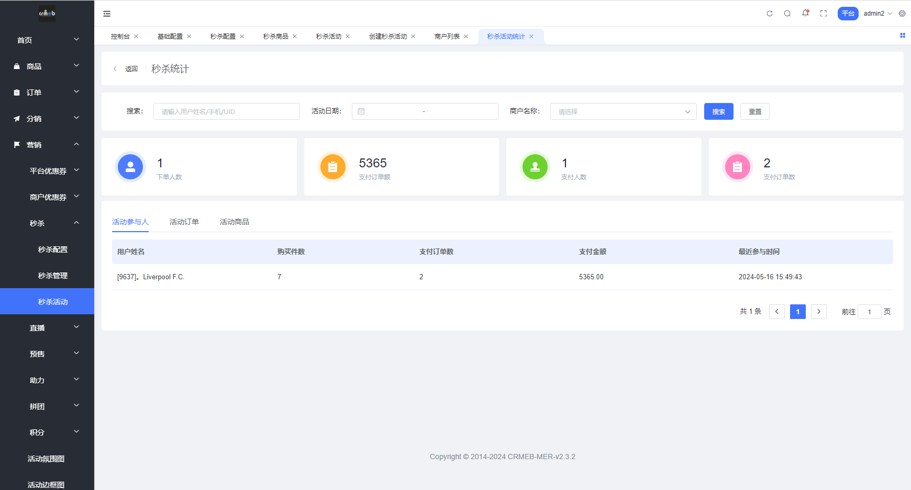Select 秒杀活动 in sidebar

(x=47, y=301)
